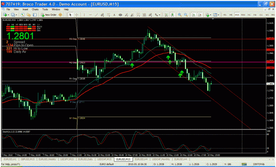Select the M15 timeframe button

[x=237, y=15]
